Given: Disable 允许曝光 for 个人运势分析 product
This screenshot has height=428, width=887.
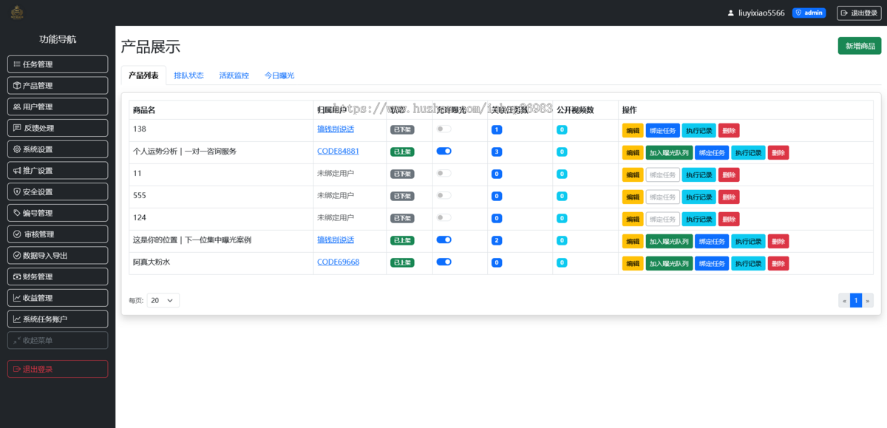Looking at the screenshot, I should click(443, 151).
